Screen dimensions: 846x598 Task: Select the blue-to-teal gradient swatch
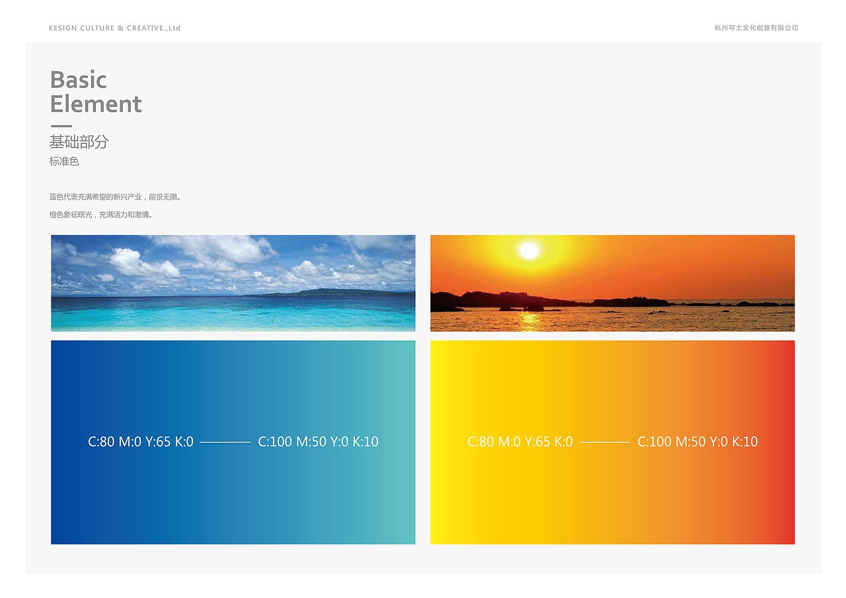pyautogui.click(x=233, y=442)
